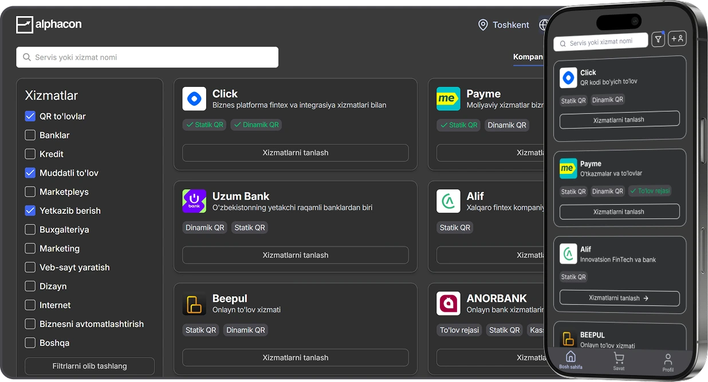This screenshot has height=382, width=708.
Task: Select Statik QR tag on desktop Alif card
Action: tap(455, 228)
